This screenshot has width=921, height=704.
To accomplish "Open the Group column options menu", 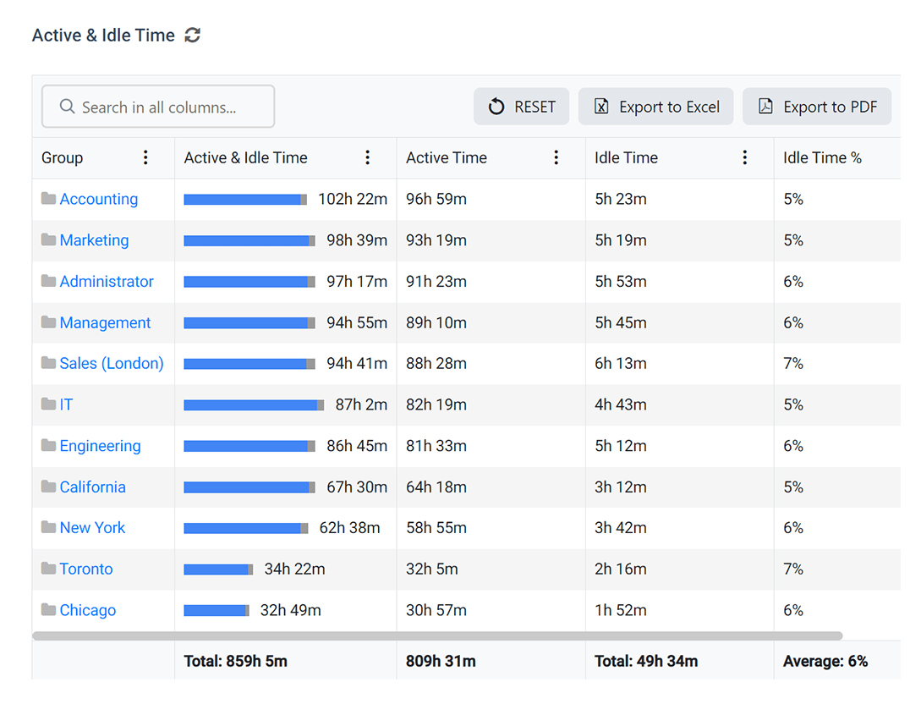I will (145, 157).
